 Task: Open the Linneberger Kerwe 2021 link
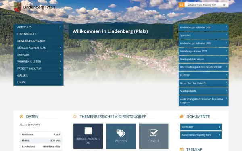click(204, 51)
